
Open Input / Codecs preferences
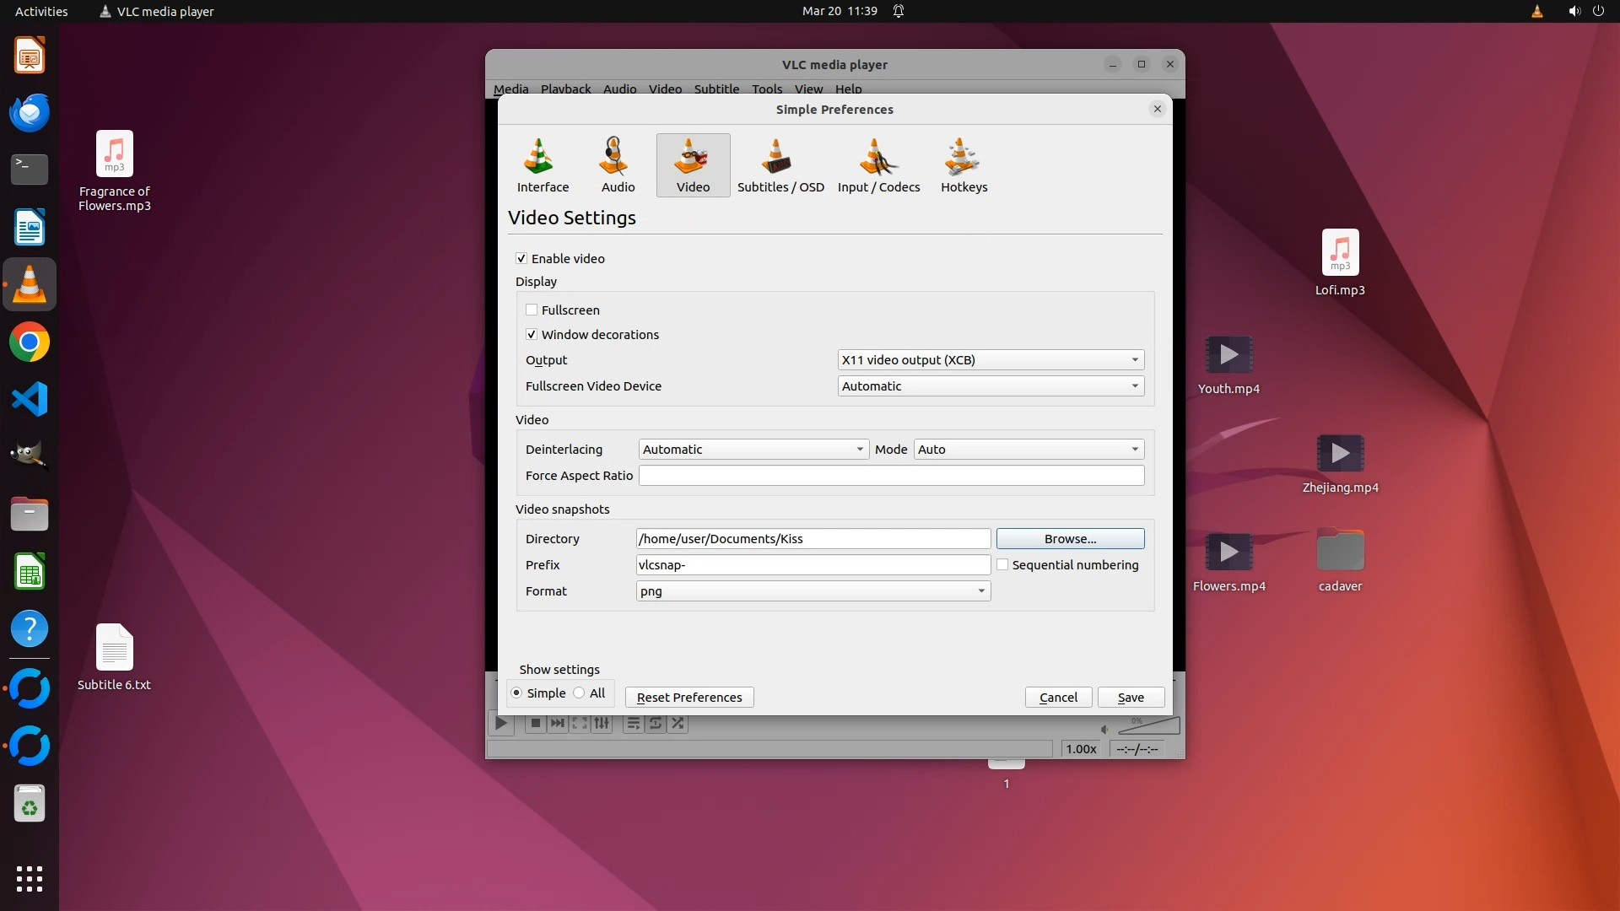[878, 166]
